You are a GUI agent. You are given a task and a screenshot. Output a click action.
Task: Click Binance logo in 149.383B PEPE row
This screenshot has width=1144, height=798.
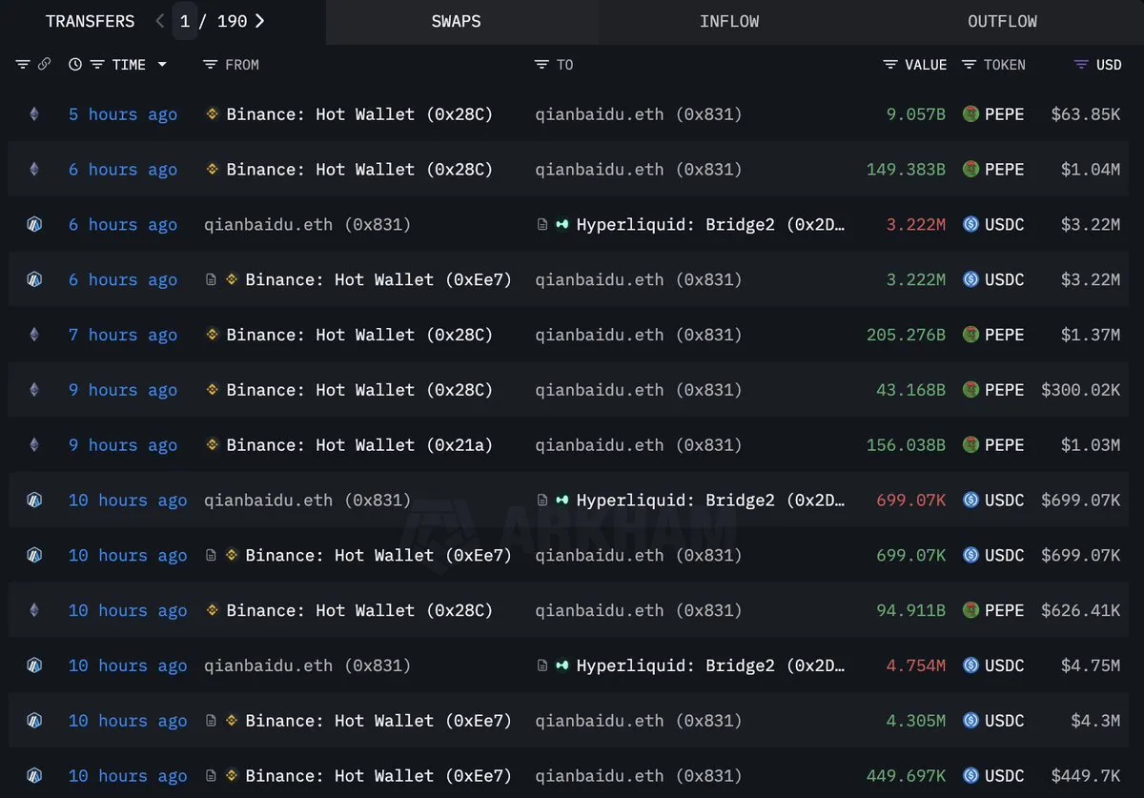[x=213, y=170]
